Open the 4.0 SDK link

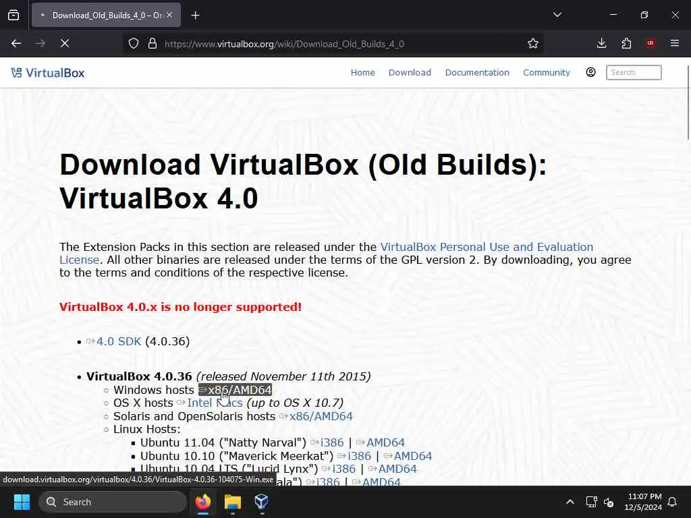(119, 341)
